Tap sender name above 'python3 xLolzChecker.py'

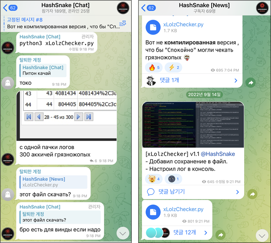coord(40,37)
